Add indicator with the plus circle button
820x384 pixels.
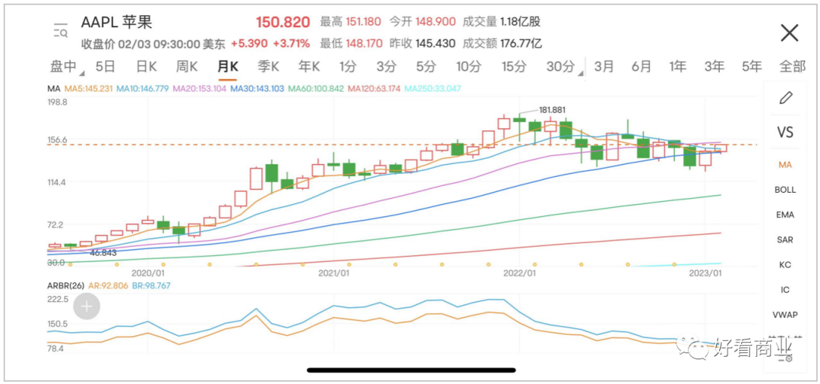pyautogui.click(x=87, y=307)
